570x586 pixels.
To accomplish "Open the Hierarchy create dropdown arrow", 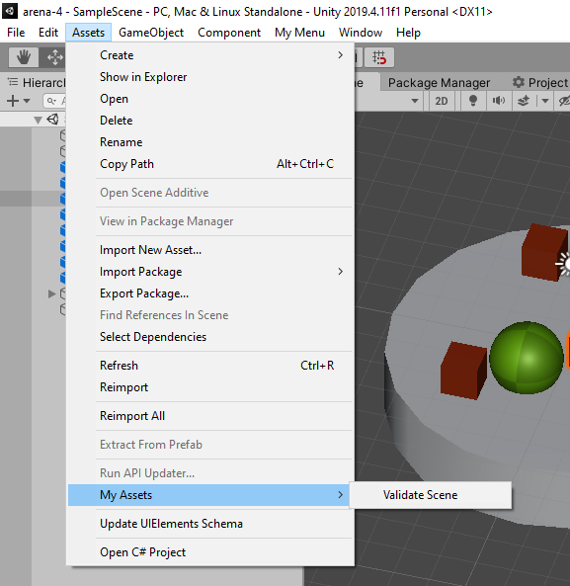I will pyautogui.click(x=27, y=101).
